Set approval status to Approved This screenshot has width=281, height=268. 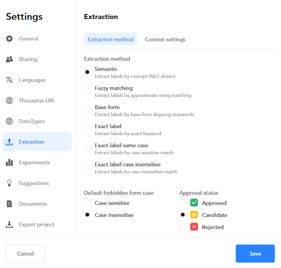click(x=182, y=202)
